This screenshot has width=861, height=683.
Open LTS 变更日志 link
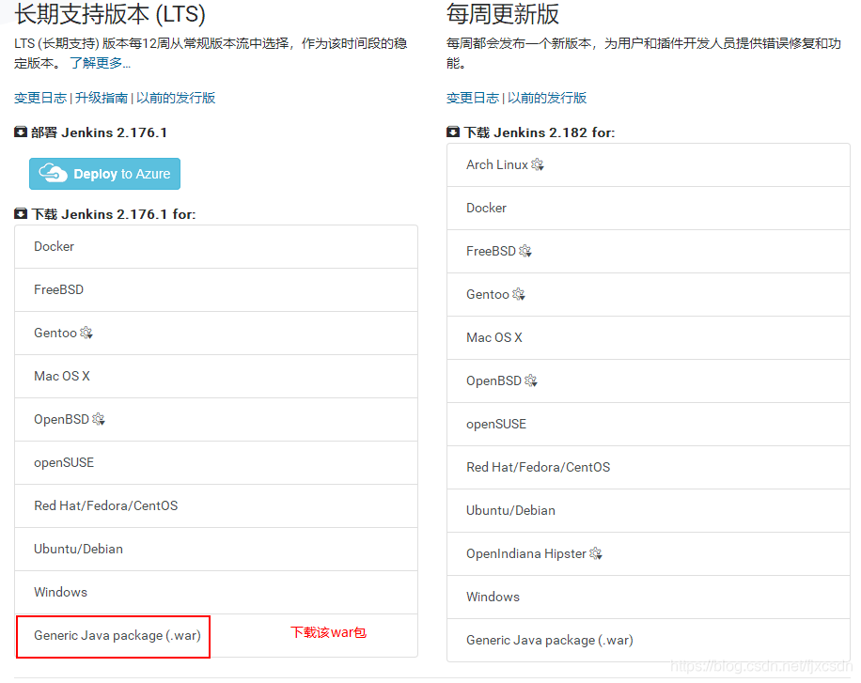pos(40,99)
